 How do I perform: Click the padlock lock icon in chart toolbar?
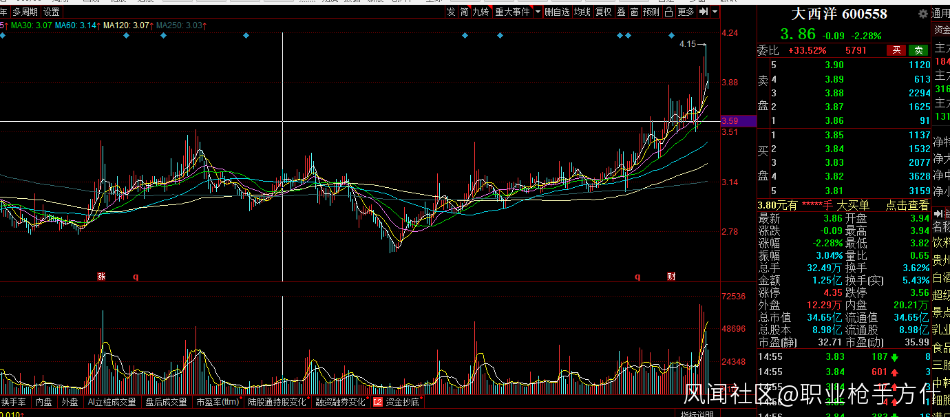click(x=668, y=12)
